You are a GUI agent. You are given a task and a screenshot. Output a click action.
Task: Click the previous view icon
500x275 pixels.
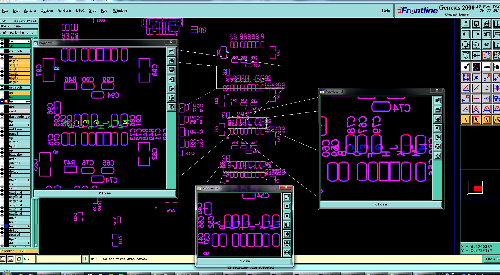click(487, 34)
